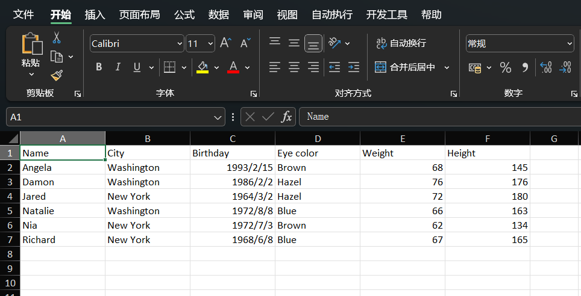Toggle Underline formatting
This screenshot has height=296, width=581.
pyautogui.click(x=137, y=67)
